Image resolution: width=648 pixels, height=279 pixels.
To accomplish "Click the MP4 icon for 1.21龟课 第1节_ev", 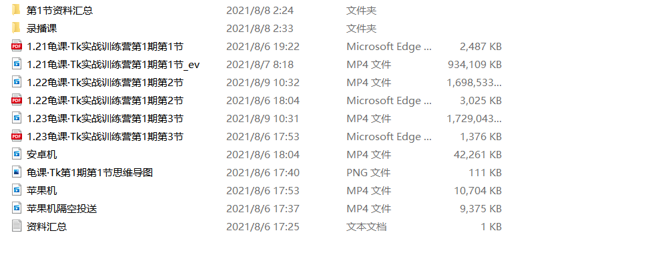I will click(x=17, y=64).
